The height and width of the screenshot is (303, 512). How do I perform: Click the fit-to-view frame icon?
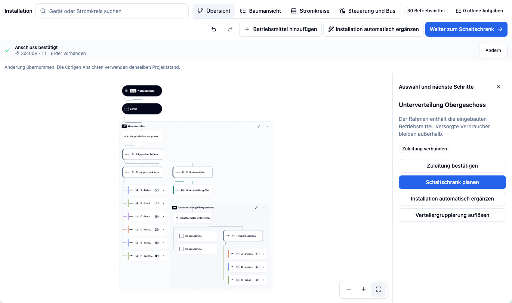(x=379, y=289)
